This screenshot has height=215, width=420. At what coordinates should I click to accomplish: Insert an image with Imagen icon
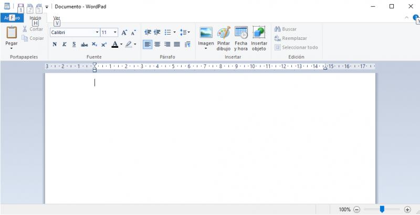pyautogui.click(x=206, y=33)
